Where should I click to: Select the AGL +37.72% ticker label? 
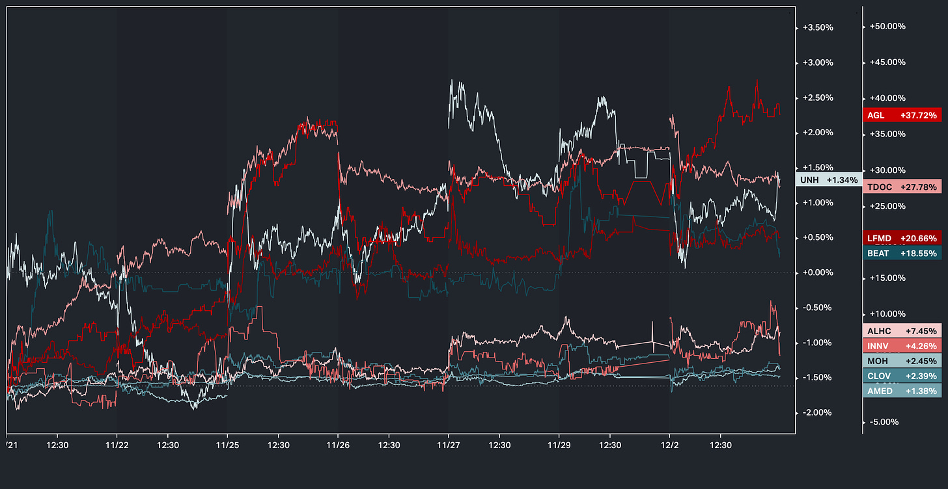[x=902, y=115]
